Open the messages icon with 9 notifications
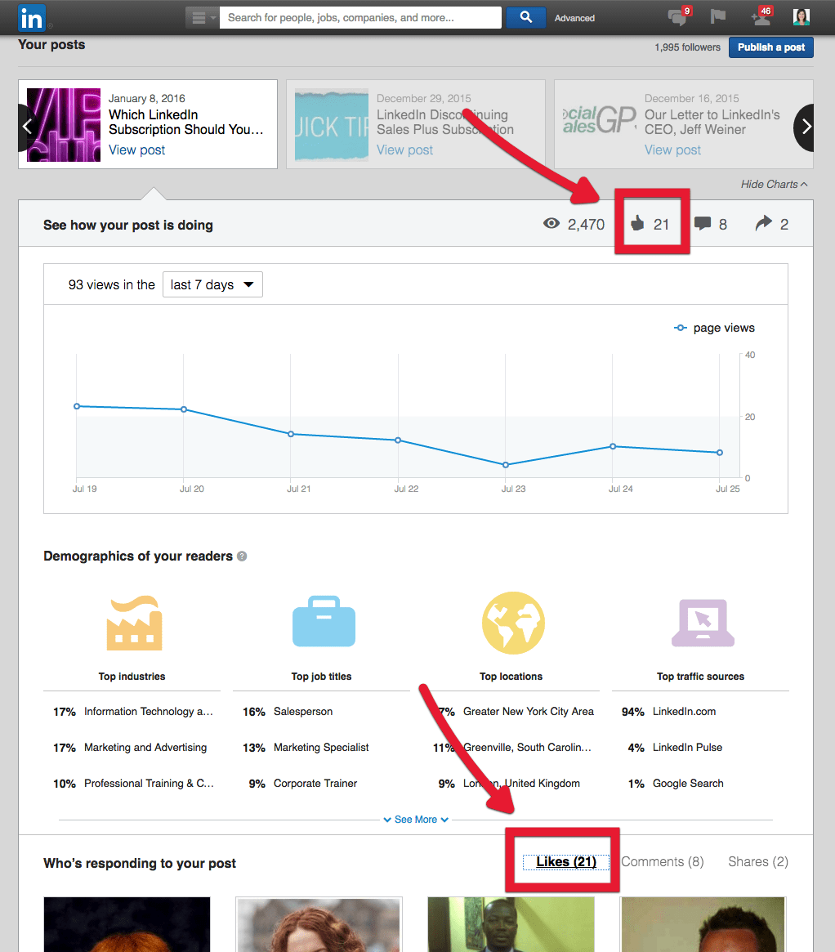The width and height of the screenshot is (835, 952). pos(677,17)
